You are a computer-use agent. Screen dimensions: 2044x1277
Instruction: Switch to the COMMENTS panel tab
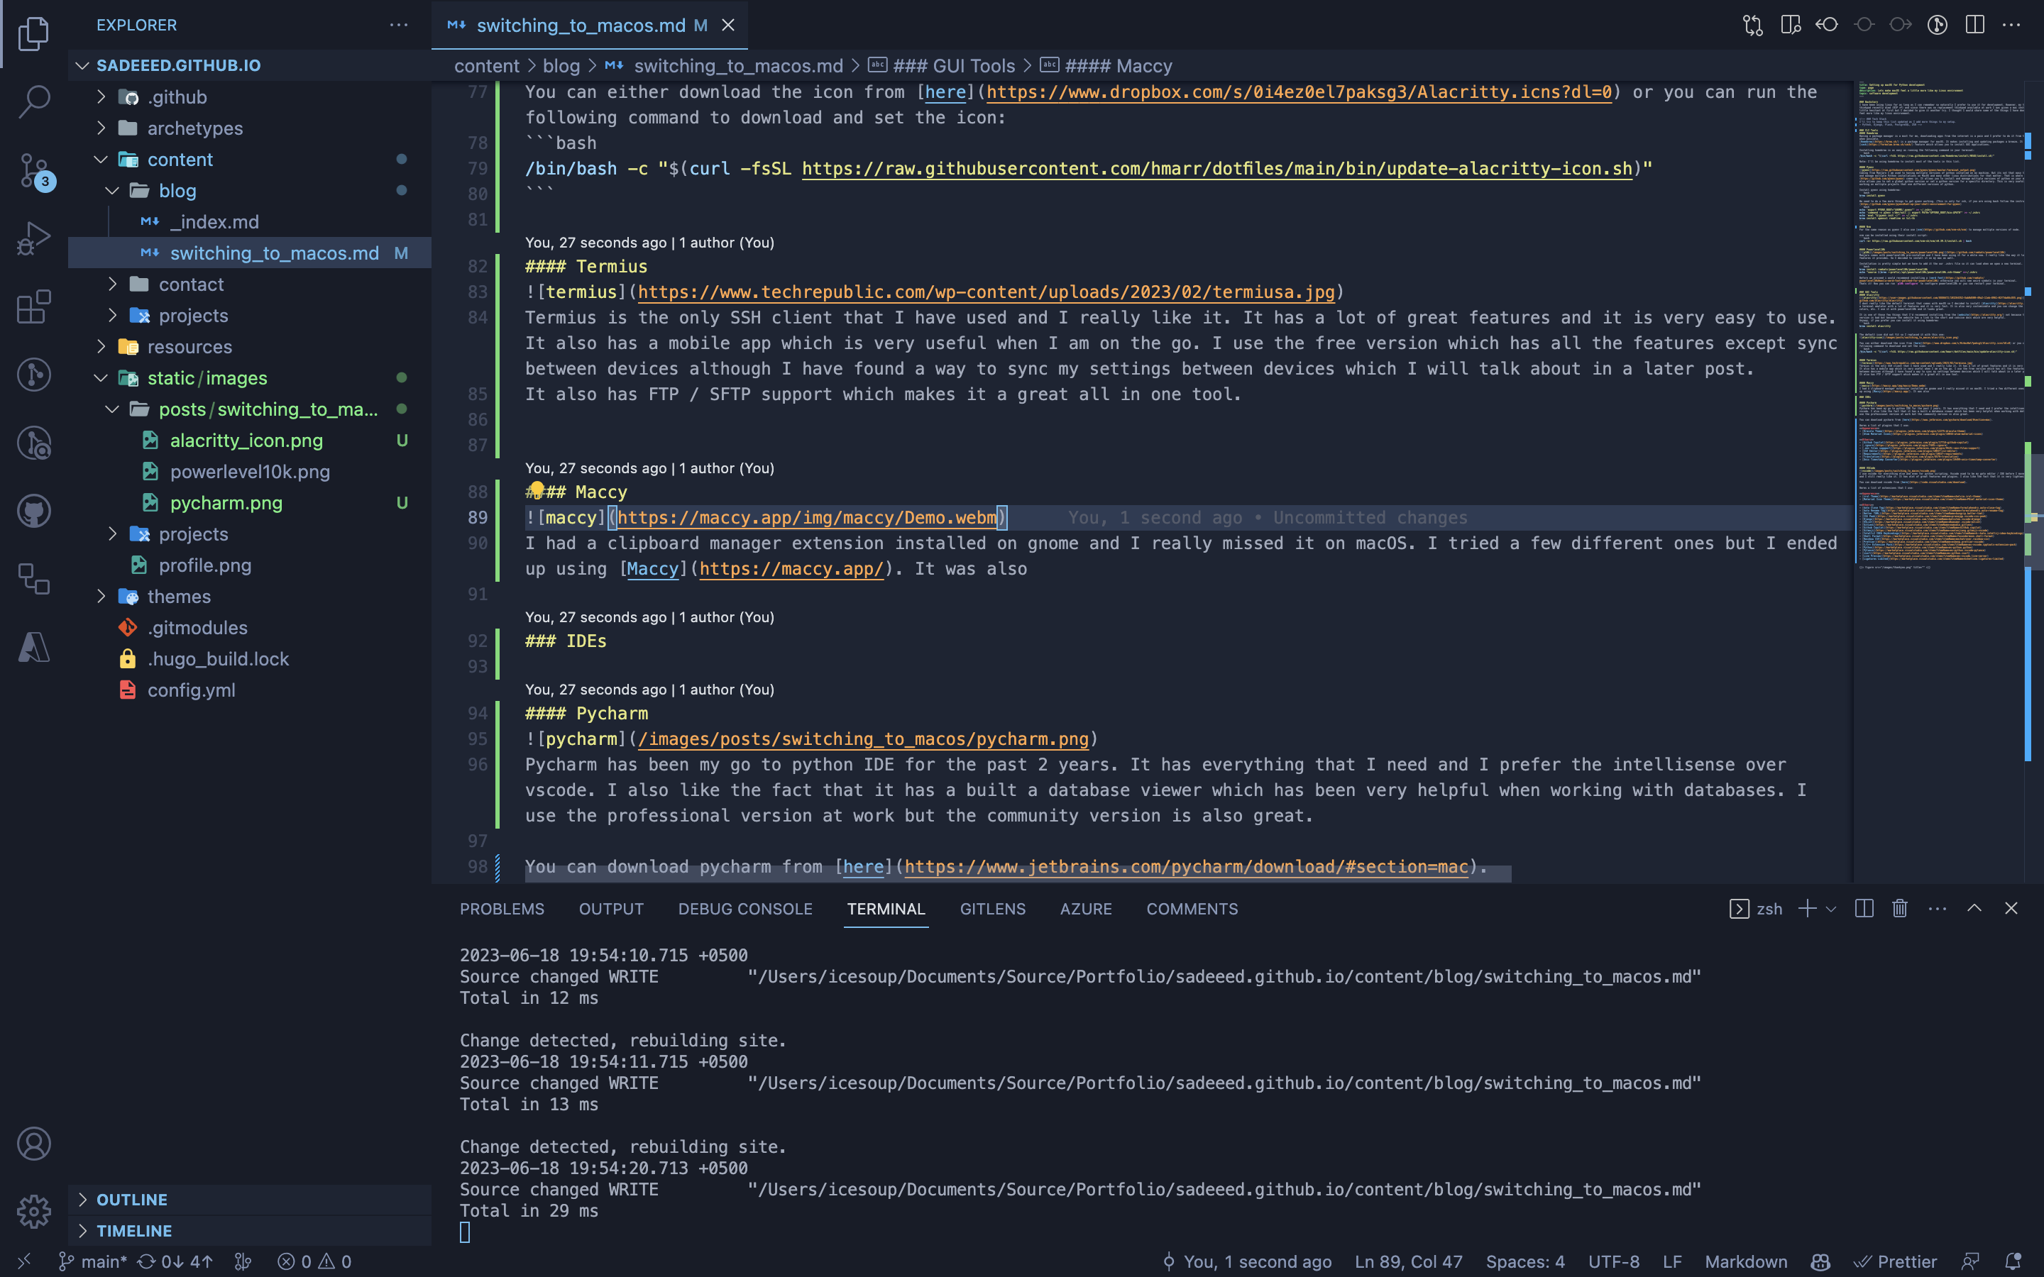pyautogui.click(x=1192, y=909)
